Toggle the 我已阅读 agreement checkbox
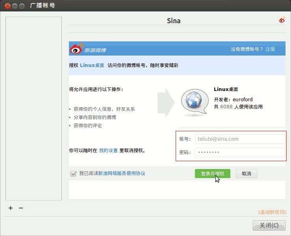The width and height of the screenshot is (291, 236). click(x=73, y=174)
